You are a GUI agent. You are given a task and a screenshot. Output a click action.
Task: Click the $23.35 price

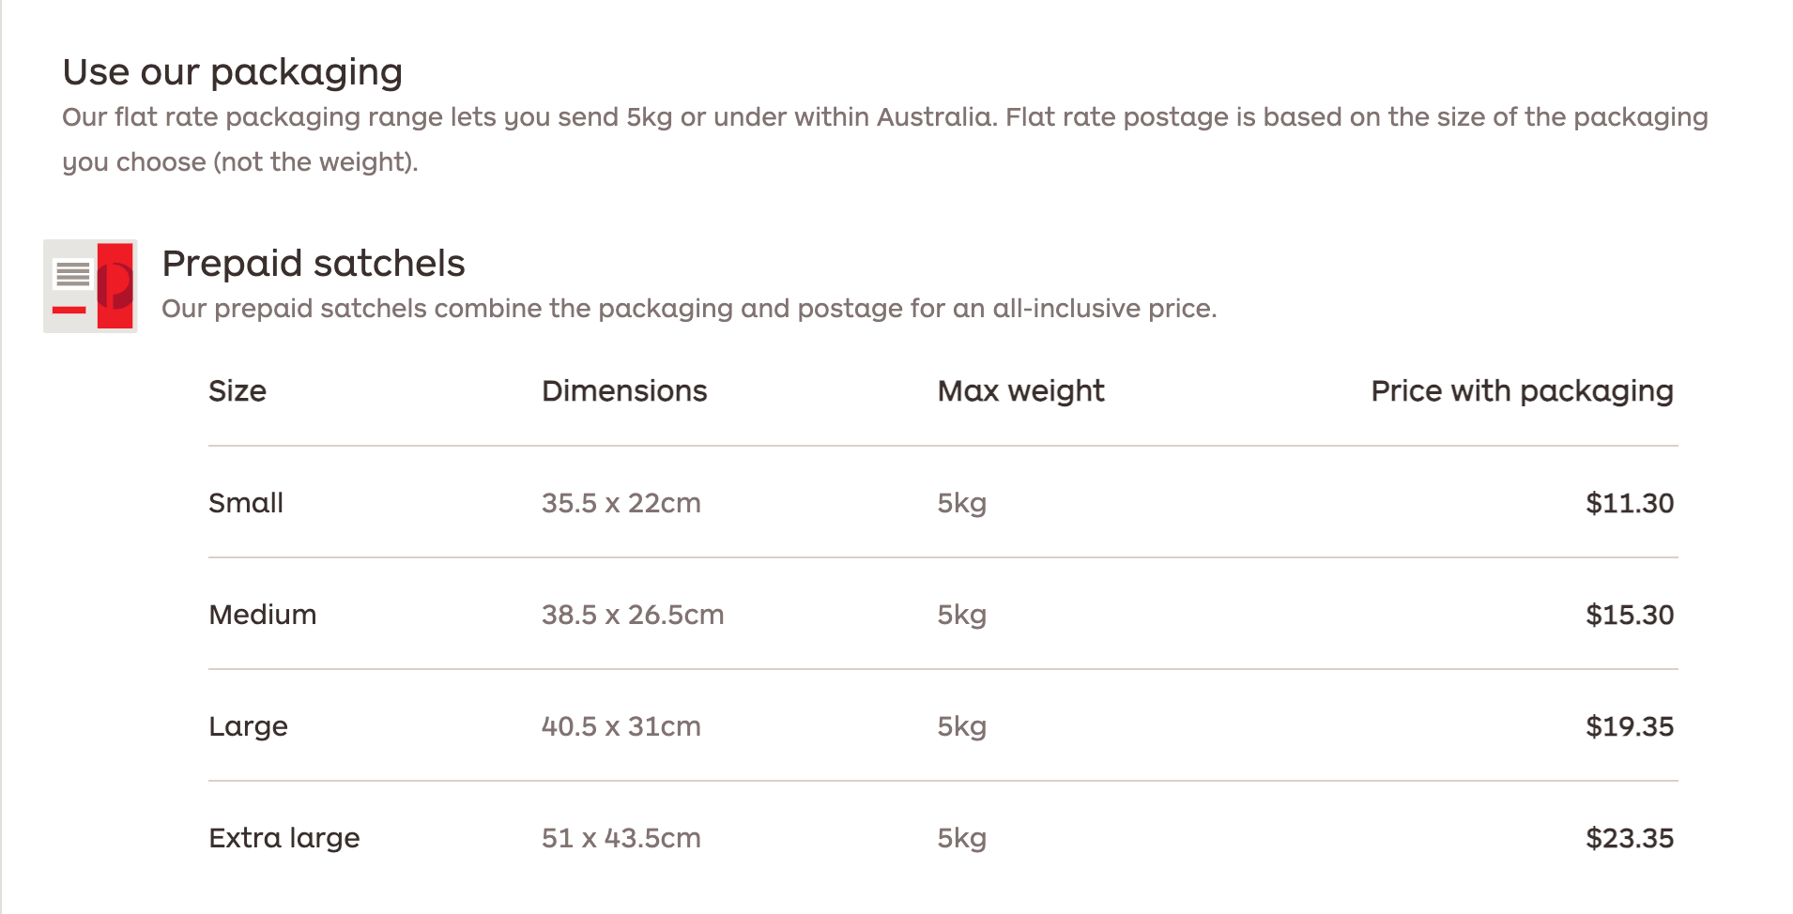tap(1630, 838)
